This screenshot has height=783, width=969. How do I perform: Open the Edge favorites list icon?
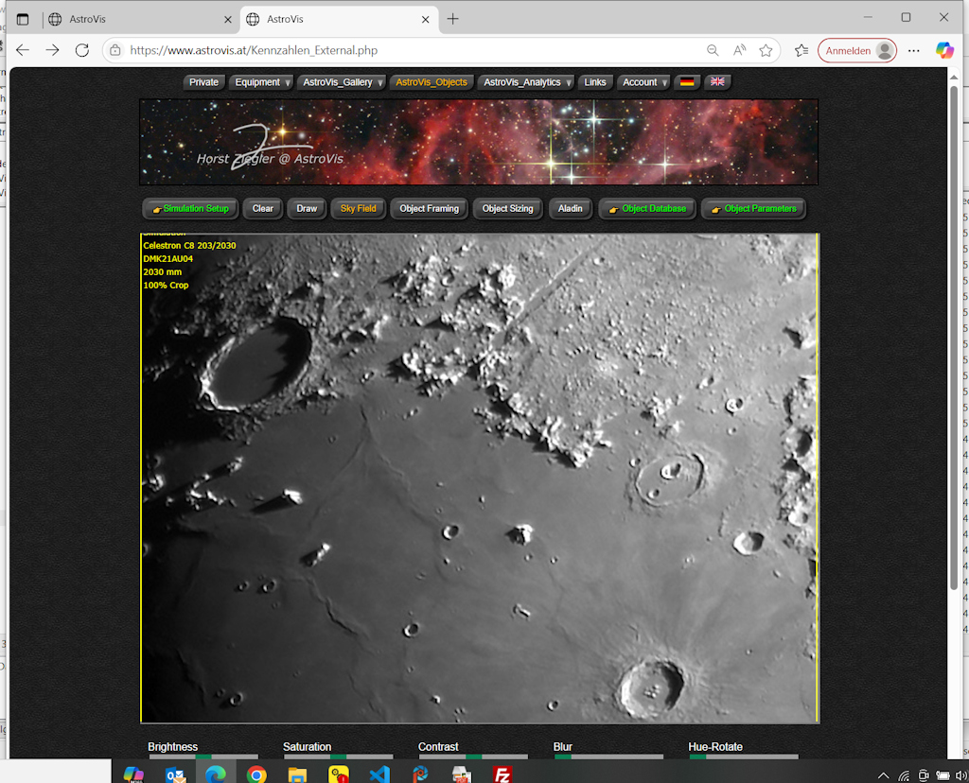802,50
